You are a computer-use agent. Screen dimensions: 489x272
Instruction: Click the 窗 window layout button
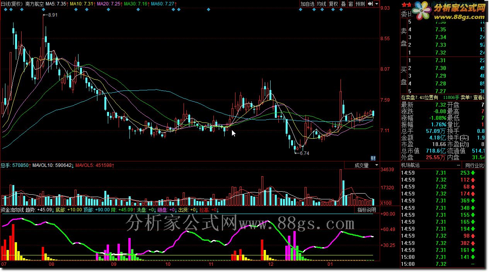(351, 4)
